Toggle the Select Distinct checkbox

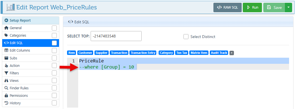click(186, 37)
